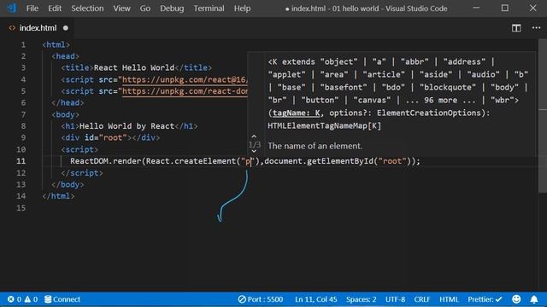This screenshot has height=307, width=547.
Task: Change file encoding UTF-8
Action: [x=395, y=299]
